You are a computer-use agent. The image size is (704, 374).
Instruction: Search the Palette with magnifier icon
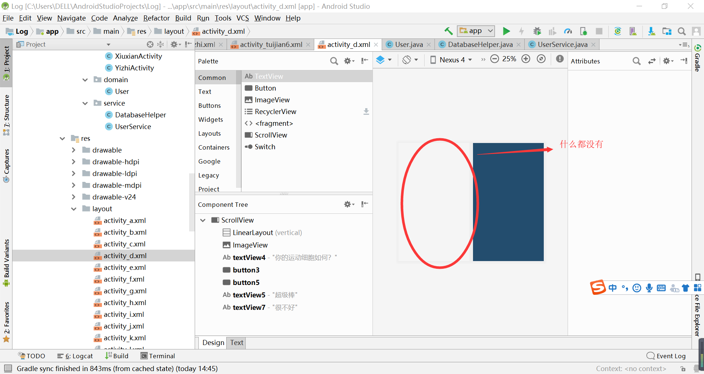coord(334,61)
